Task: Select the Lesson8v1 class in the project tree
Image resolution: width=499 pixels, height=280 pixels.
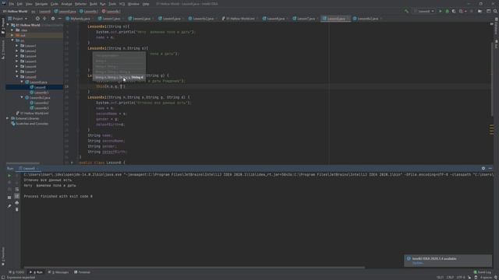Action: [x=40, y=93]
